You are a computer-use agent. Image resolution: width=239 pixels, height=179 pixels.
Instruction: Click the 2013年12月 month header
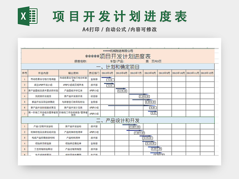pyautogui.click(x=207, y=73)
